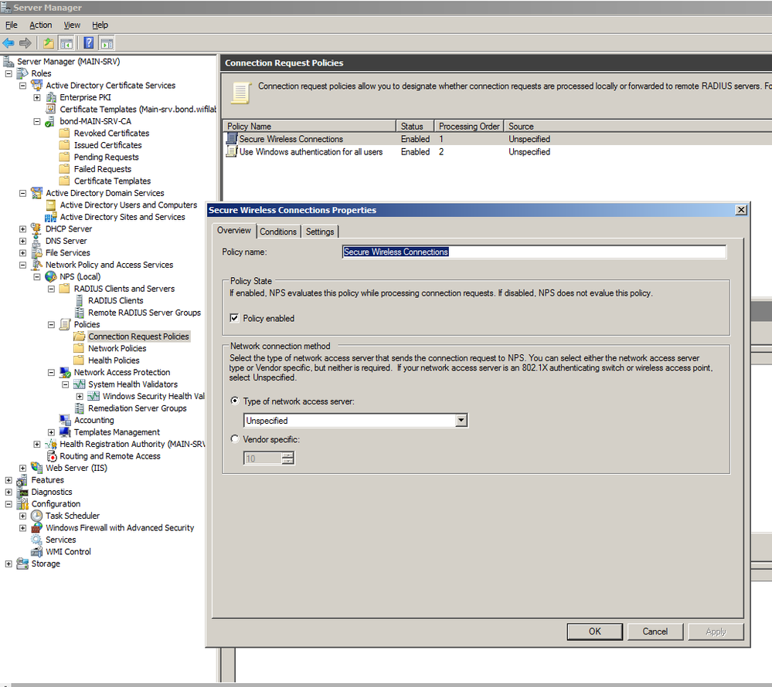The width and height of the screenshot is (772, 687).
Task: Click the WMI Control icon
Action: 36,552
